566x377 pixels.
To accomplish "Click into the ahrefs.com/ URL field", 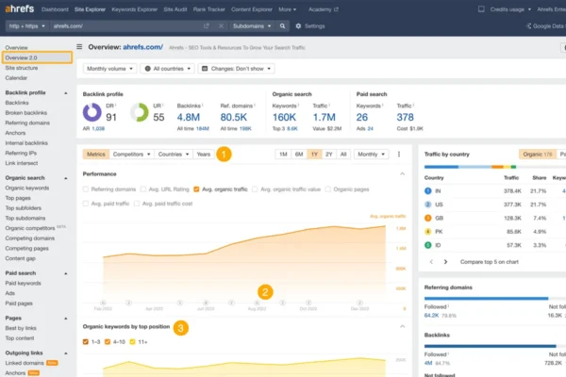I will tap(126, 26).
